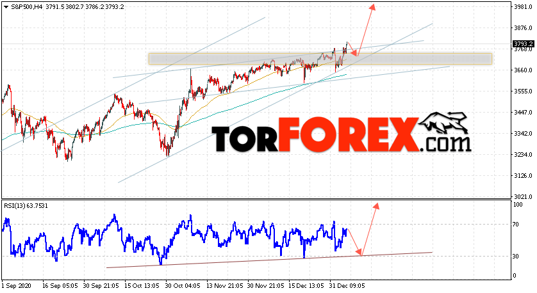Click the RSI 100 level label
537x293 pixels.
pos(518,205)
